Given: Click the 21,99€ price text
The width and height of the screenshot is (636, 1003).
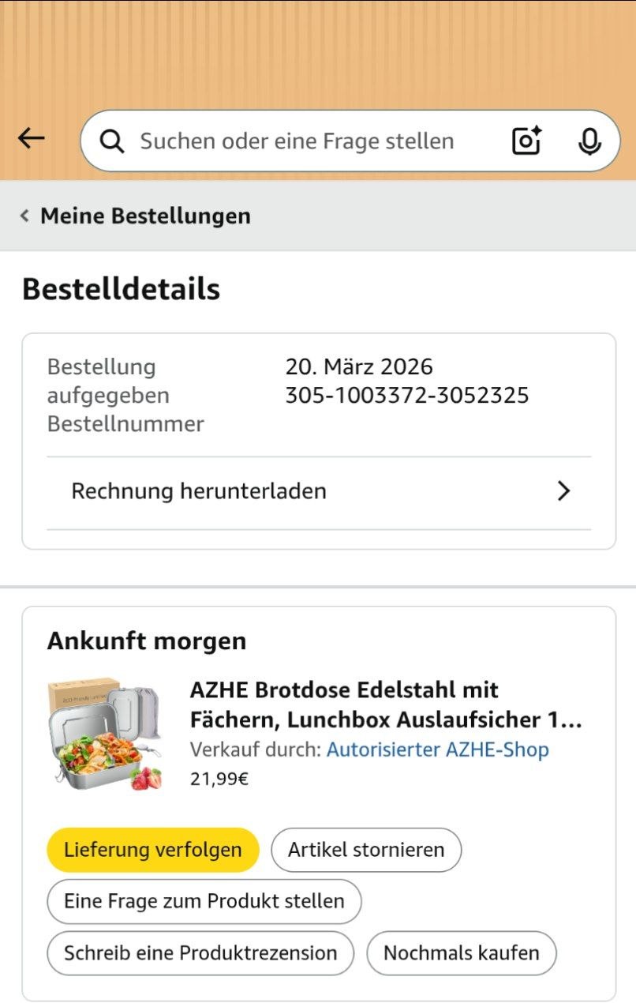Looking at the screenshot, I should click(219, 779).
